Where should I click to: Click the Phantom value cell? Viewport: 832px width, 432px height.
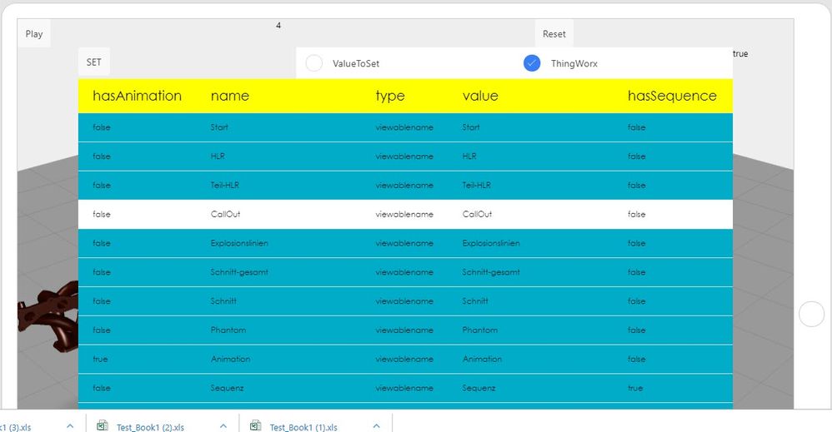pos(479,330)
